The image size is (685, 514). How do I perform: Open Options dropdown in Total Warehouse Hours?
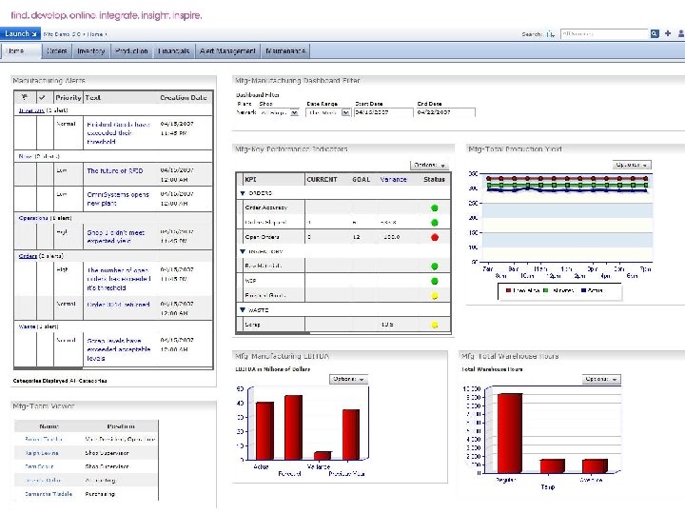(x=601, y=380)
